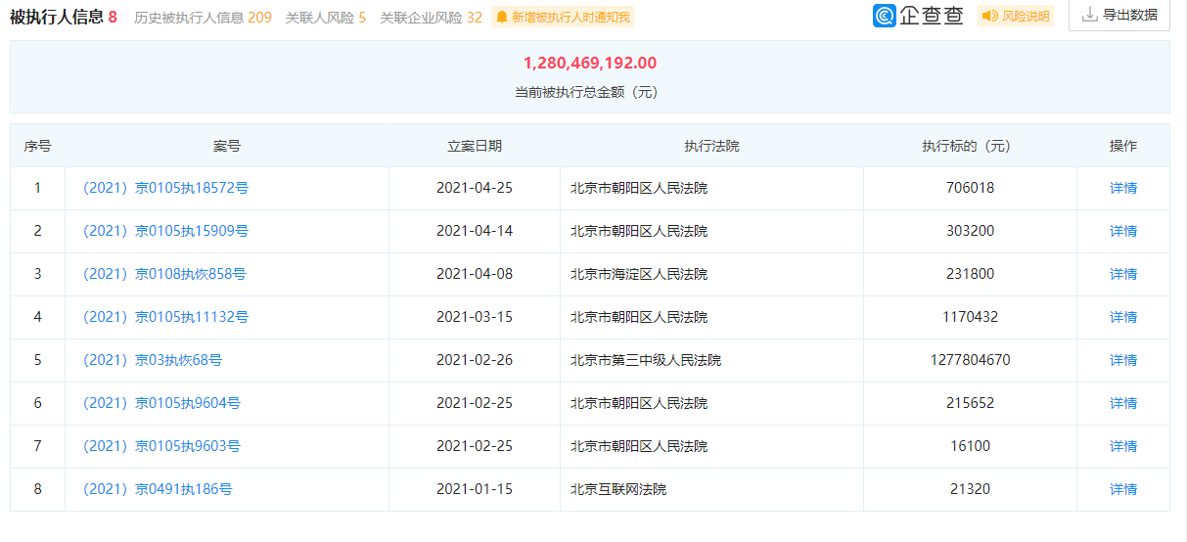View 详情 for row with amount 1277804670
1187x542 pixels.
pyautogui.click(x=1123, y=360)
